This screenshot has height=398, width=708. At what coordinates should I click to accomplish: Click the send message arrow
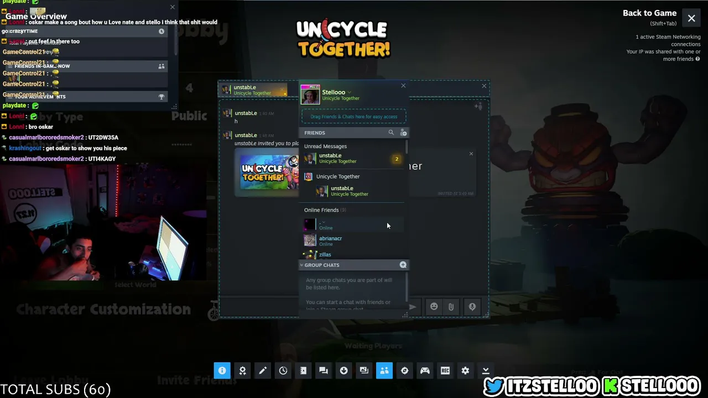[x=413, y=307]
